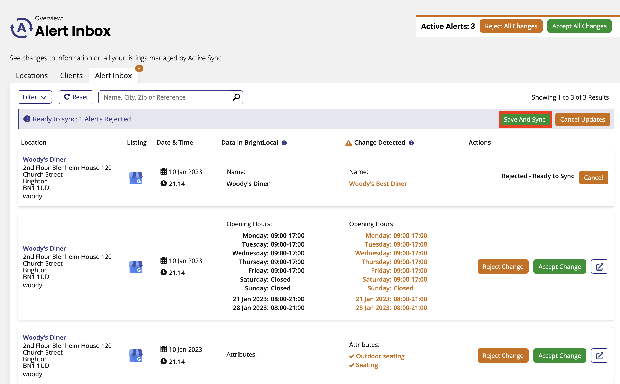This screenshot has width=620, height=384.
Task: Click the clock icon in the Attributes row
Action: coord(164,361)
